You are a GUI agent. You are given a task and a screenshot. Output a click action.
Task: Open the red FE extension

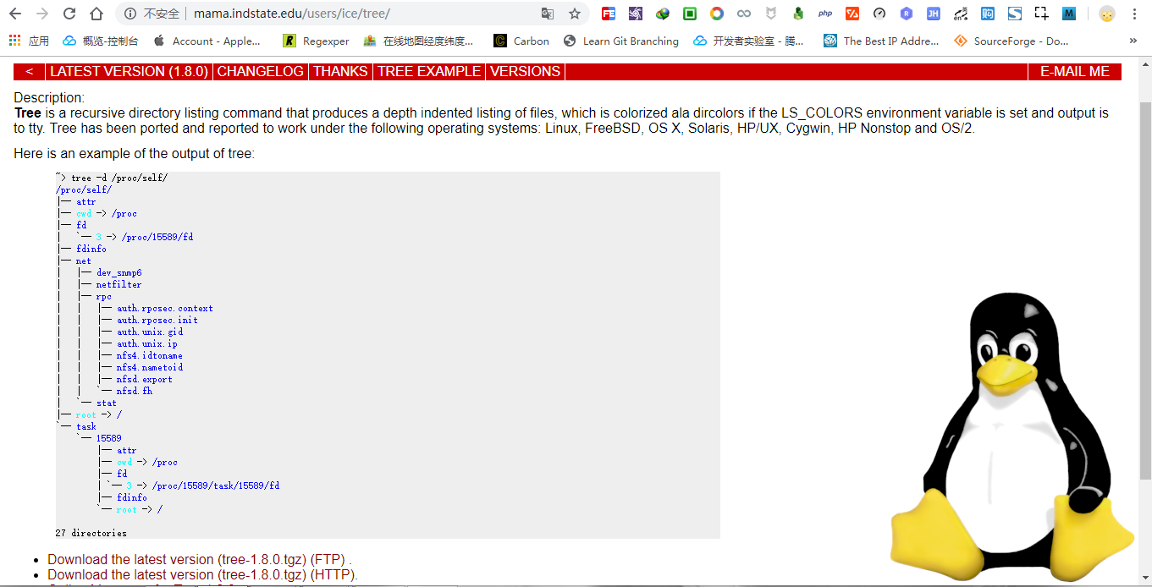609,14
